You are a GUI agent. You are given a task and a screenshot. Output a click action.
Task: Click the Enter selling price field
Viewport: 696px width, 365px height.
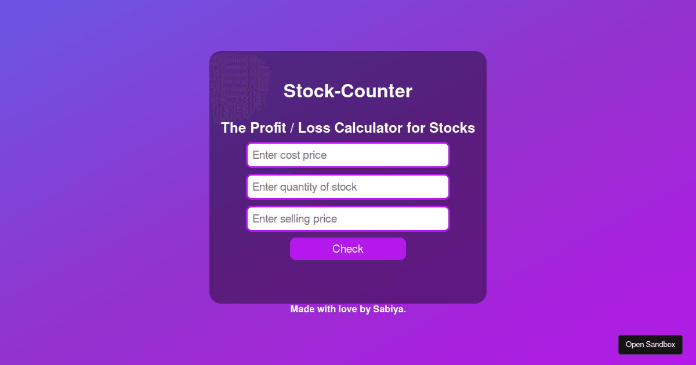pos(347,218)
